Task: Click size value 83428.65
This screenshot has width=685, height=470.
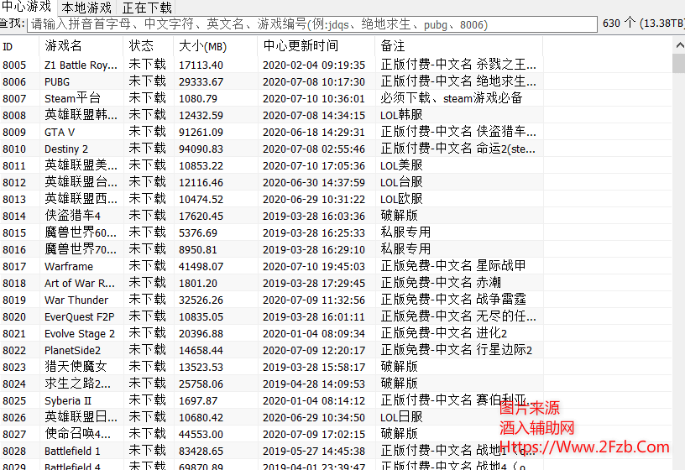Action: point(201,452)
